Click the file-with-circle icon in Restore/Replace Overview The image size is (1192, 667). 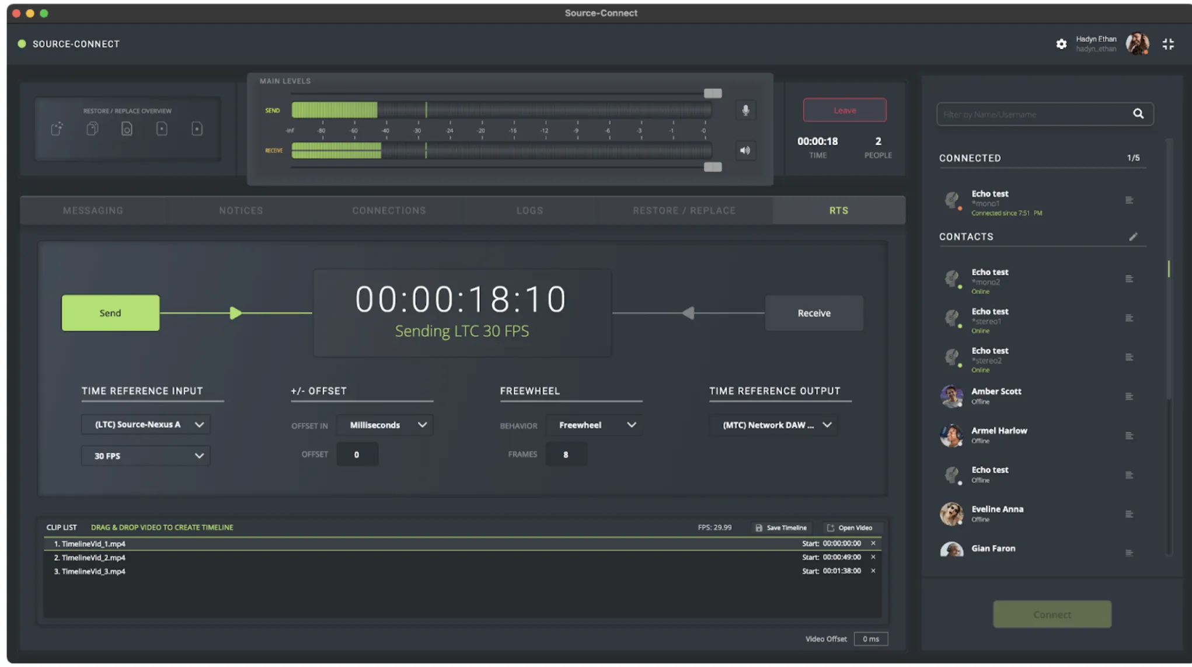tap(127, 128)
